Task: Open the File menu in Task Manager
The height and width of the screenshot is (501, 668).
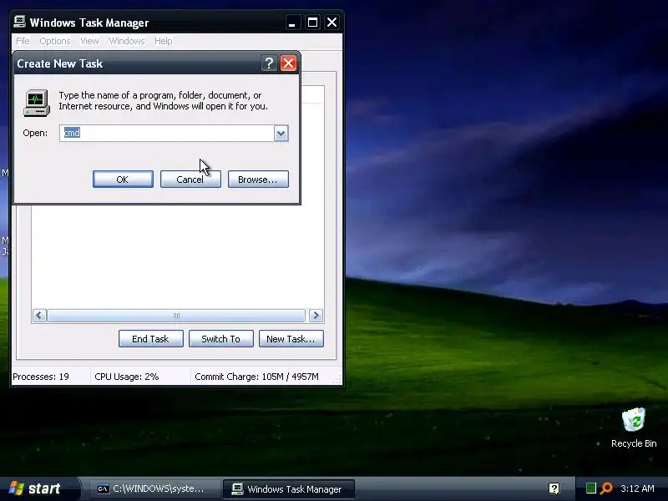Action: pos(23,41)
